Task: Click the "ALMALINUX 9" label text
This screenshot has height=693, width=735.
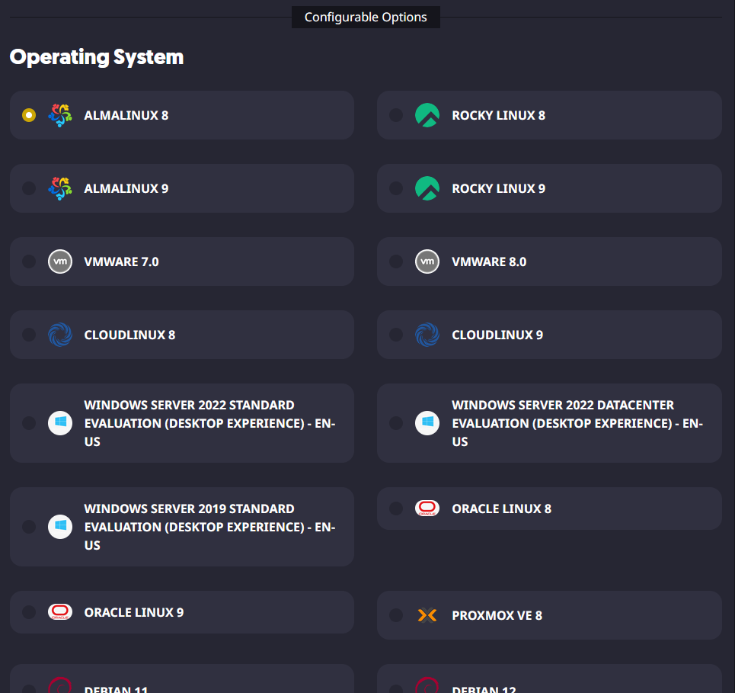Action: (x=126, y=188)
